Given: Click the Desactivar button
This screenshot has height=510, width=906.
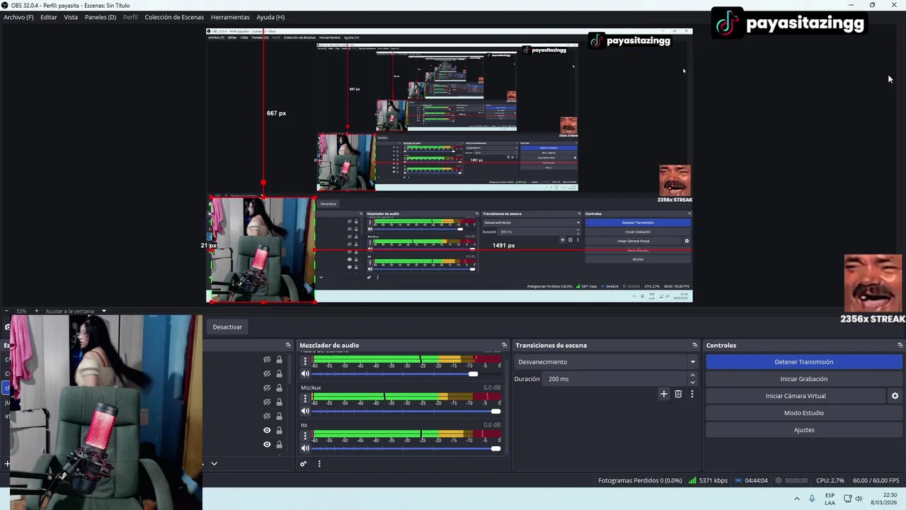Looking at the screenshot, I should tap(227, 327).
